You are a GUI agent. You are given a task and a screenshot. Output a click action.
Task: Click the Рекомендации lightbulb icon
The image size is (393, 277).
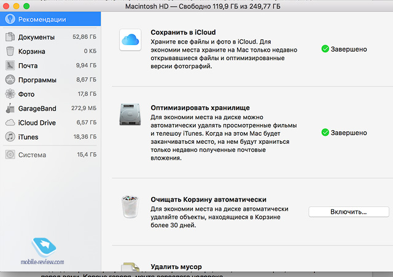coord(10,19)
